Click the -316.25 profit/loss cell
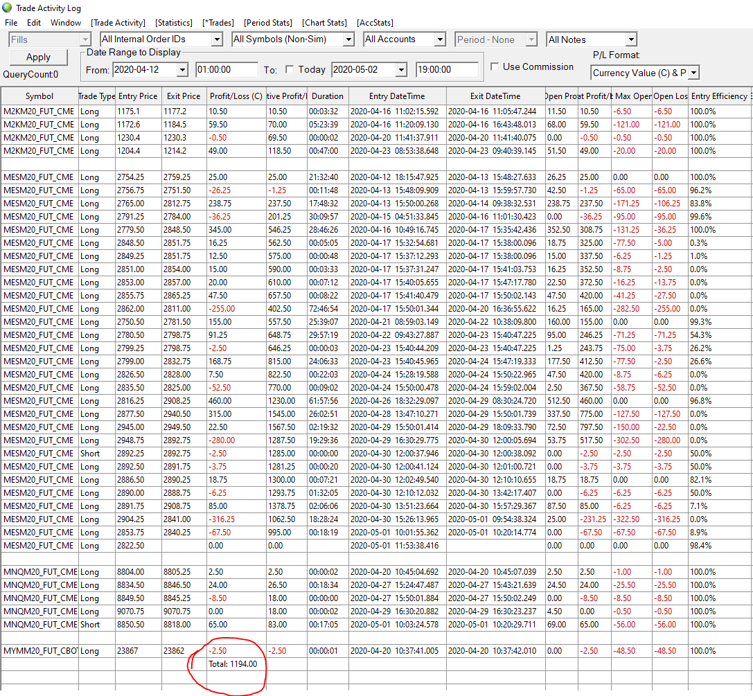 coord(236,519)
